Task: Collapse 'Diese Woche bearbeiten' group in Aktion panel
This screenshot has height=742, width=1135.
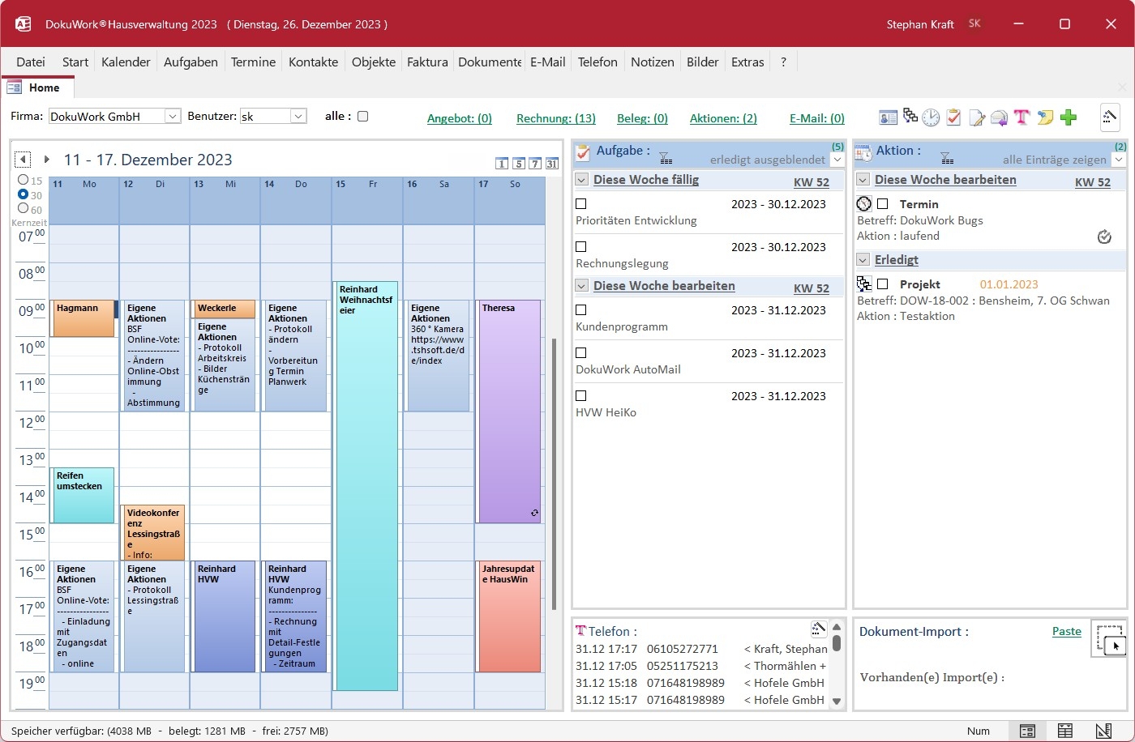Action: click(863, 180)
